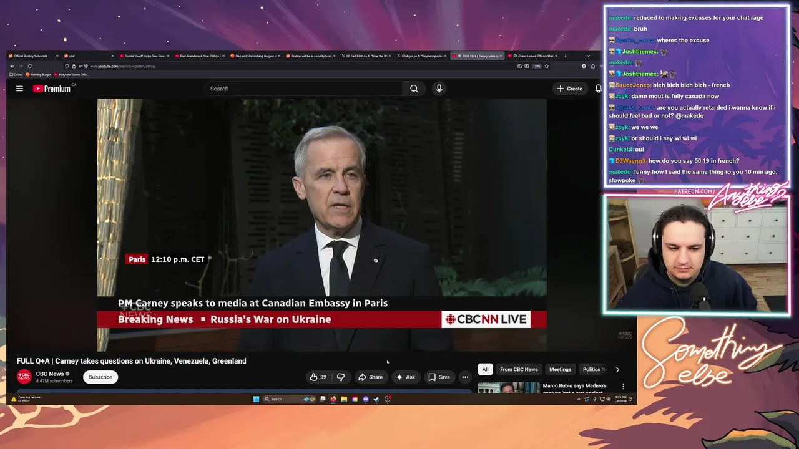
Task: Click the '4.47M subscribers' text
Action: click(x=54, y=381)
